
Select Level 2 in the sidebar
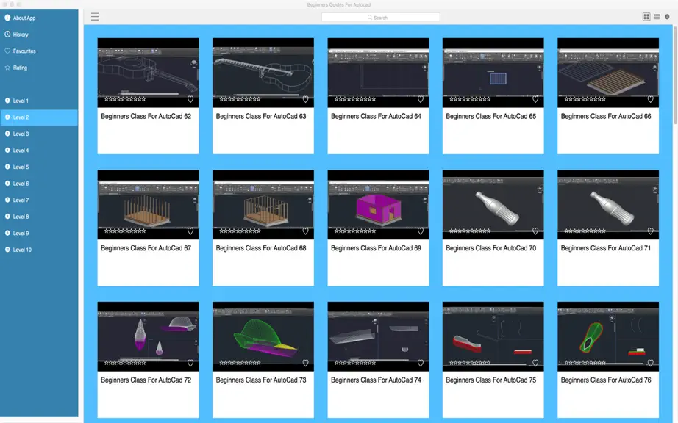(x=39, y=117)
